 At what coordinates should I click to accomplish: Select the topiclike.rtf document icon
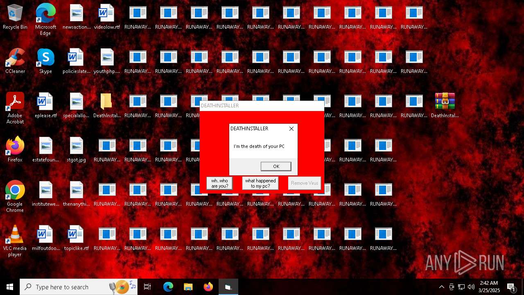tap(76, 238)
